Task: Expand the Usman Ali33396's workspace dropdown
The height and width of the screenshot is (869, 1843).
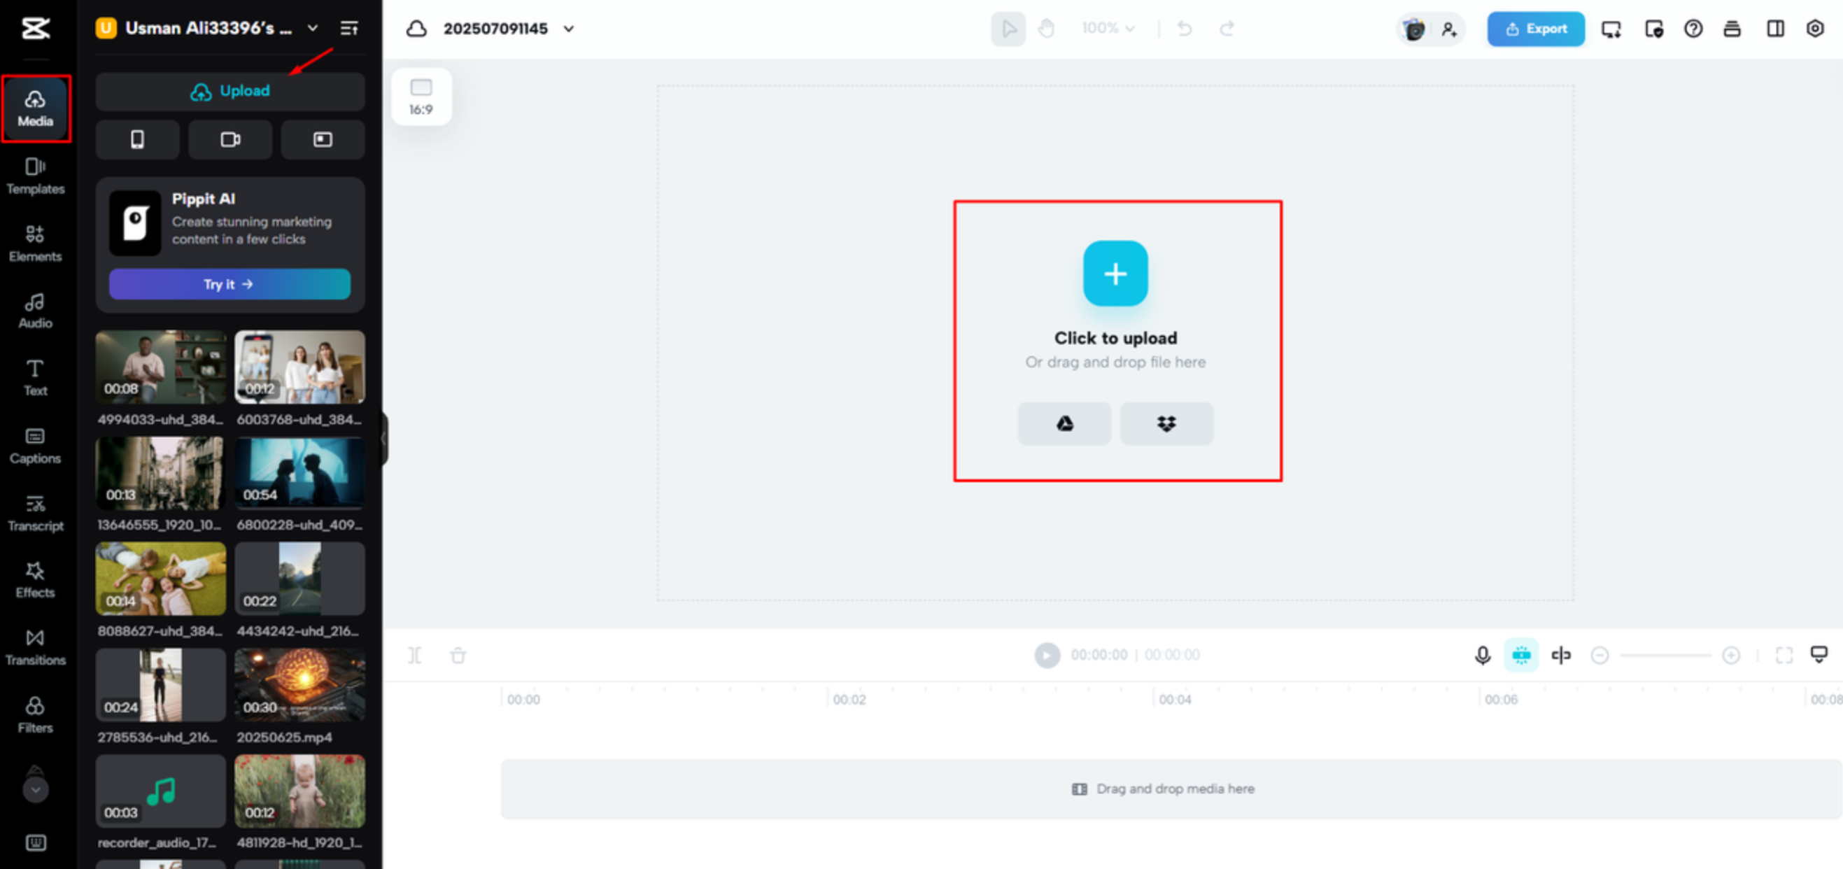Action: [x=313, y=29]
